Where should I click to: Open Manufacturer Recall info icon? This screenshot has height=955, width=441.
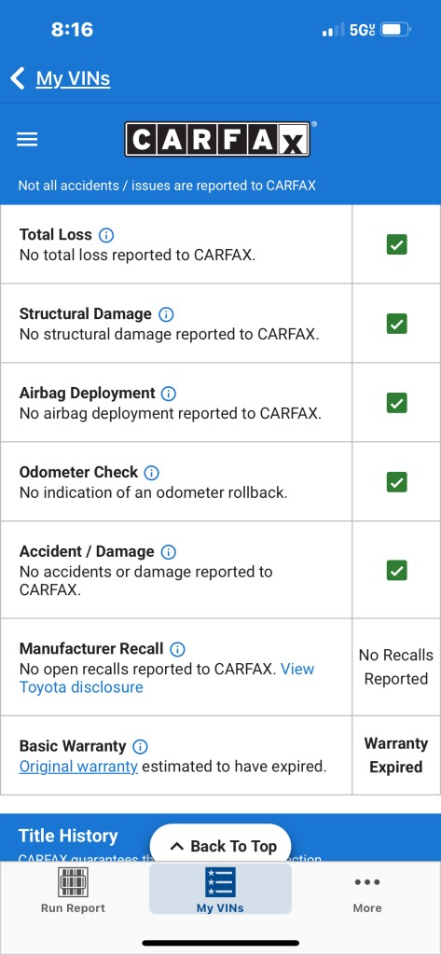coord(177,649)
